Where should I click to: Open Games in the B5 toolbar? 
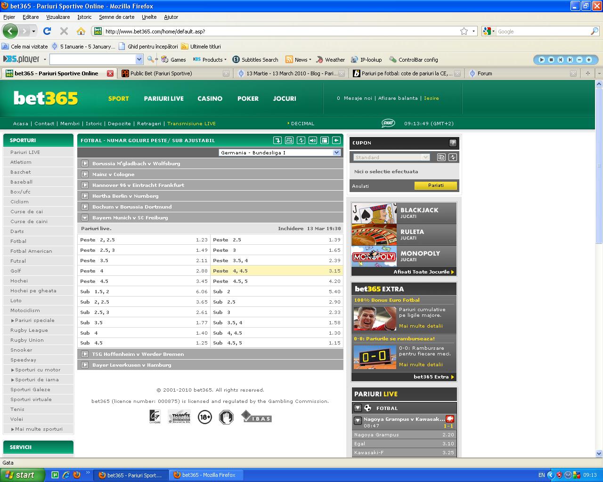(174, 60)
